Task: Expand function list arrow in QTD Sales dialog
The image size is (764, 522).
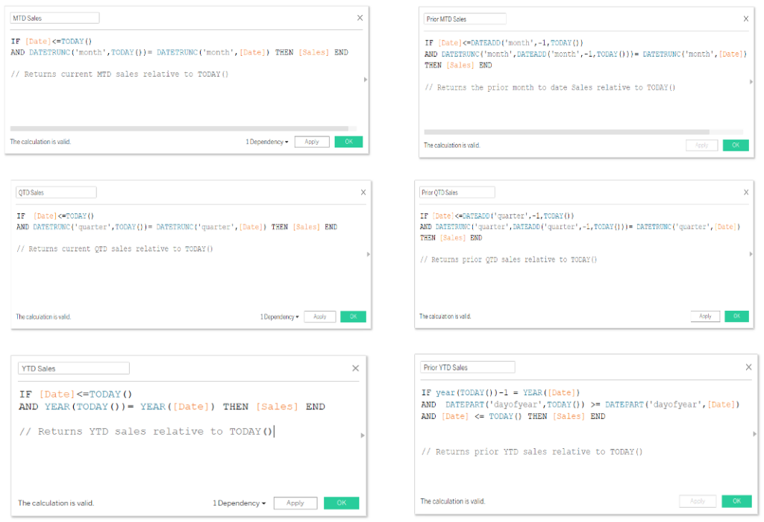Action: click(x=369, y=254)
